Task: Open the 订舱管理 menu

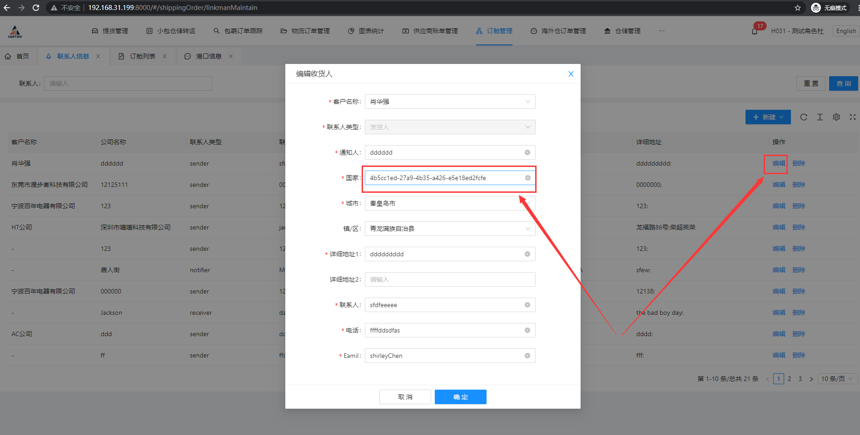Action: pyautogui.click(x=494, y=31)
